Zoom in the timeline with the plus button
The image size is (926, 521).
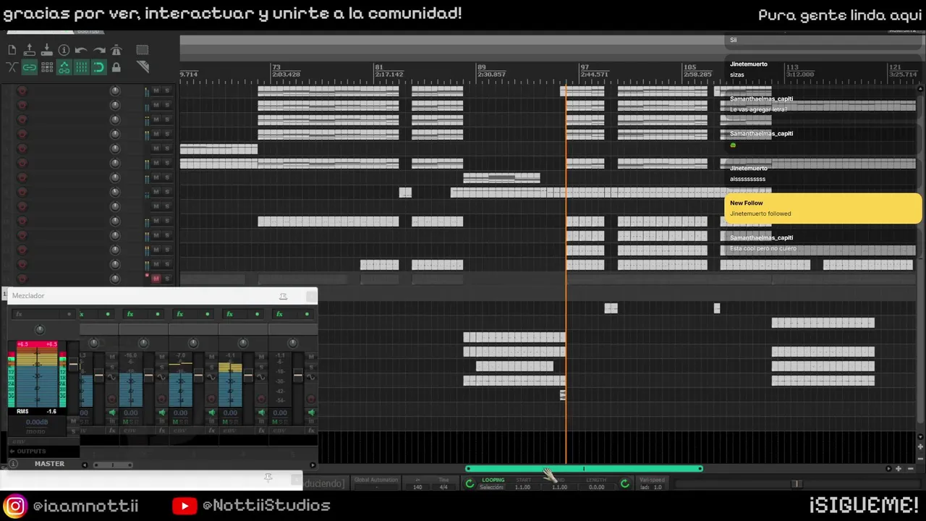pyautogui.click(x=898, y=469)
